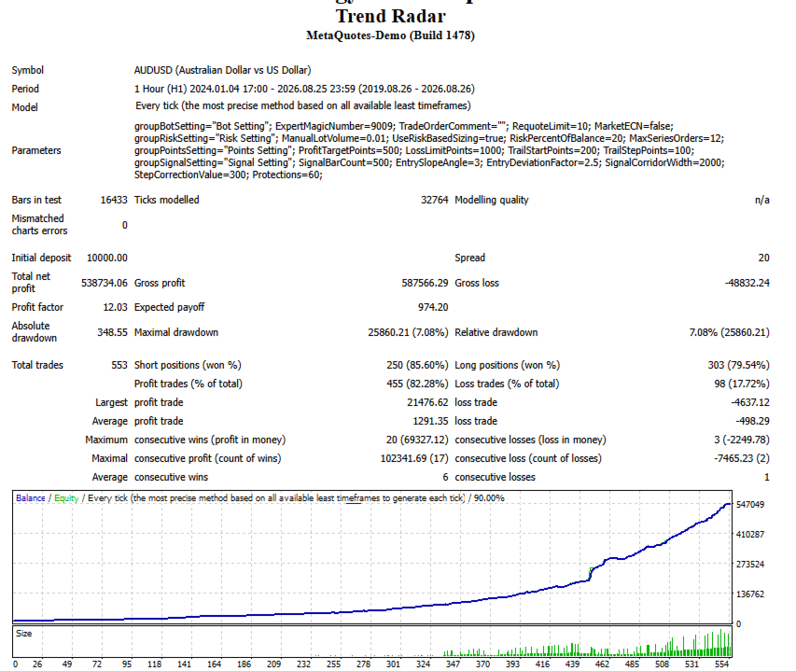Image resolution: width=796 pixels, height=671 pixels.
Task: Select Long positions value 303 (79.54%)
Action: (x=739, y=365)
